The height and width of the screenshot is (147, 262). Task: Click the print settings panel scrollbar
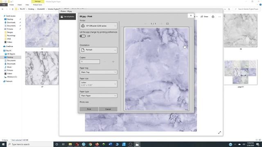[119, 50]
